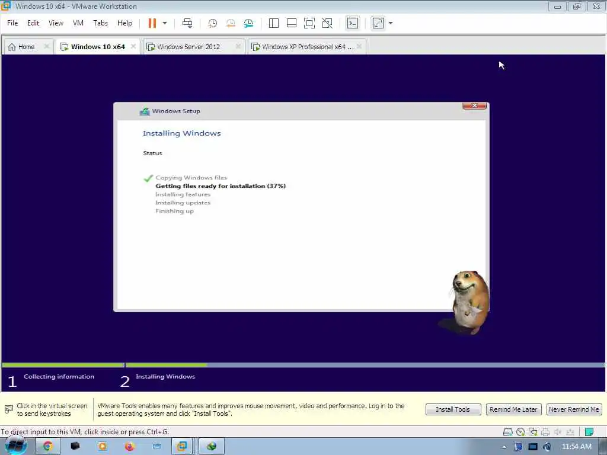Viewport: 607px width, 455px height.
Task: Open the Windows Start menu
Action: [15, 446]
